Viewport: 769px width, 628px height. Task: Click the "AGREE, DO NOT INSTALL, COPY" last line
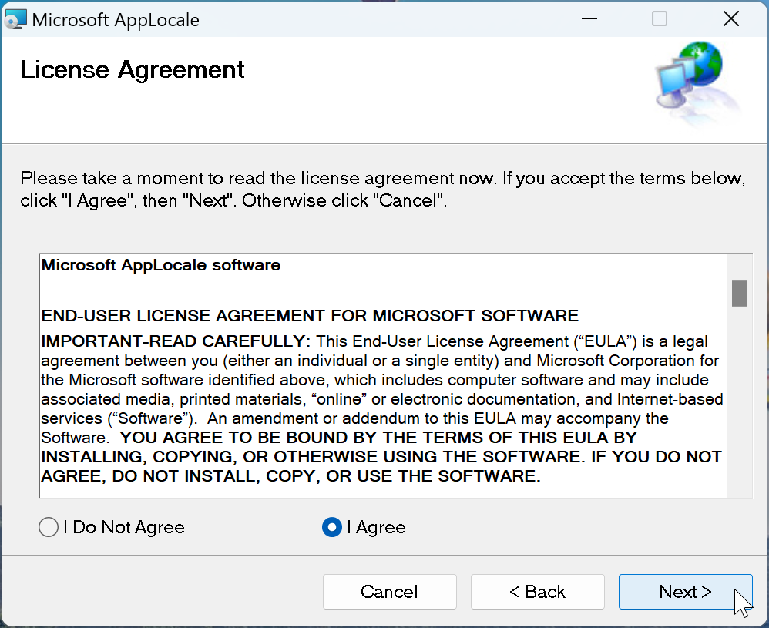click(290, 476)
